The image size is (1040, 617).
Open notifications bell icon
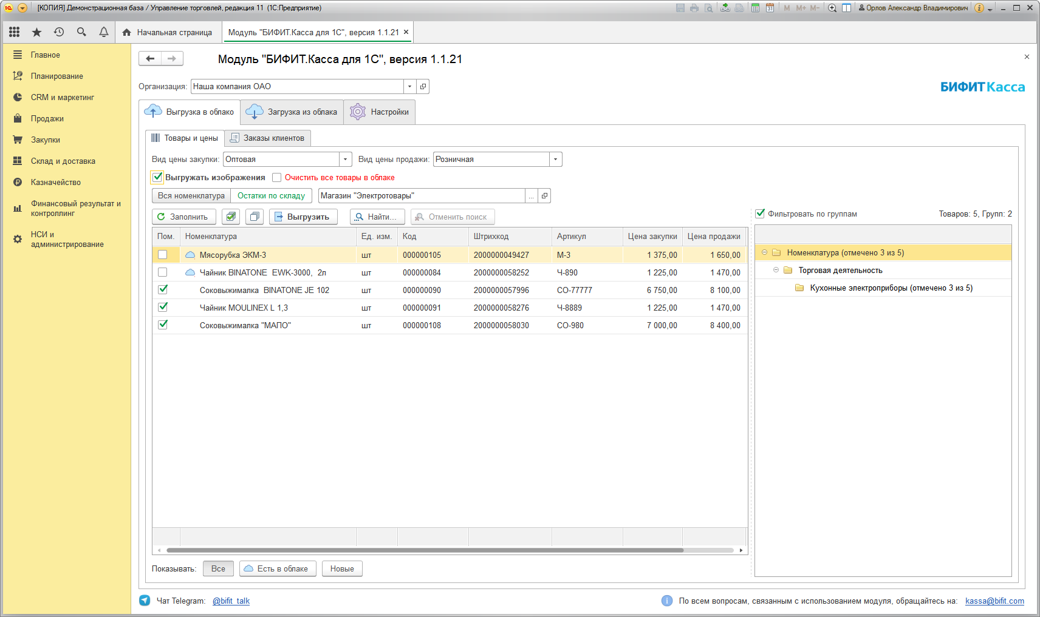coord(104,32)
